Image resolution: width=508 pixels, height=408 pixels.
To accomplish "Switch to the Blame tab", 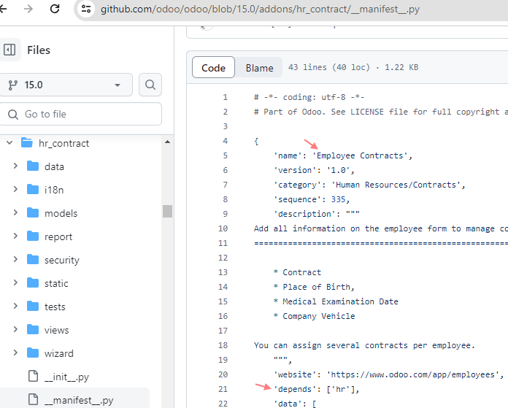I will click(x=259, y=67).
